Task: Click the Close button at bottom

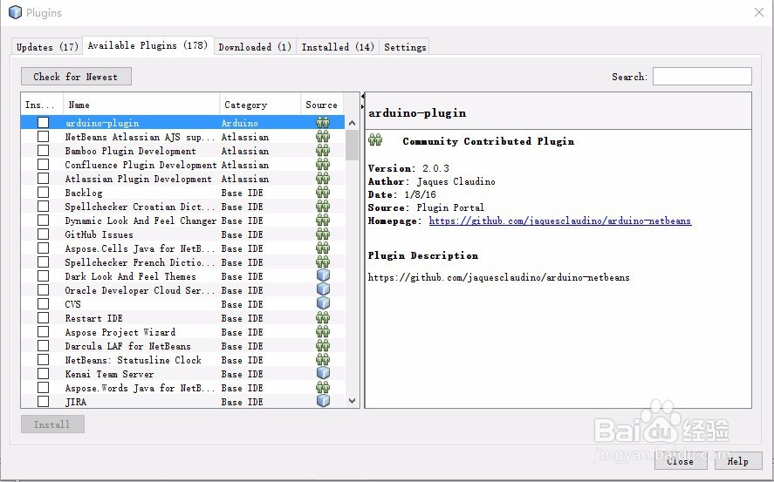Action: tap(681, 461)
